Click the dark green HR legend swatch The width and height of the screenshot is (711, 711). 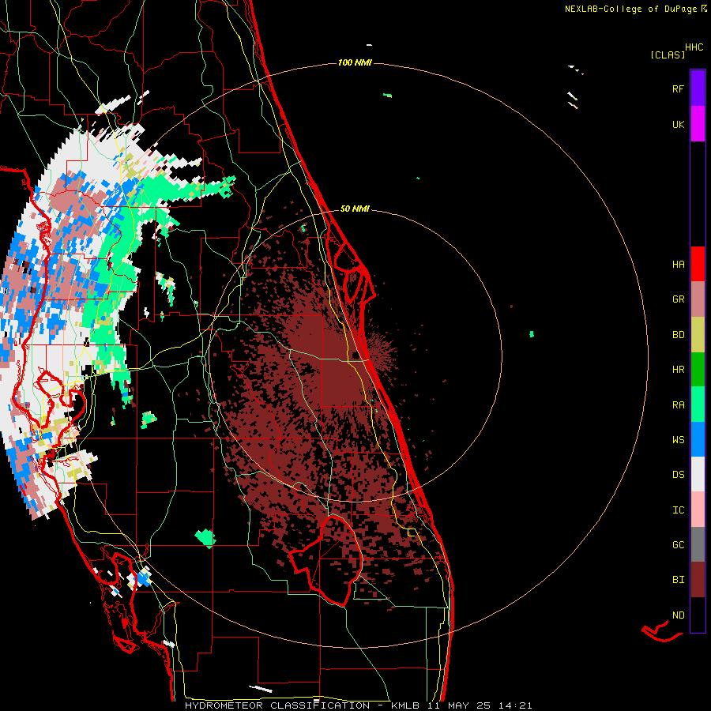click(698, 369)
